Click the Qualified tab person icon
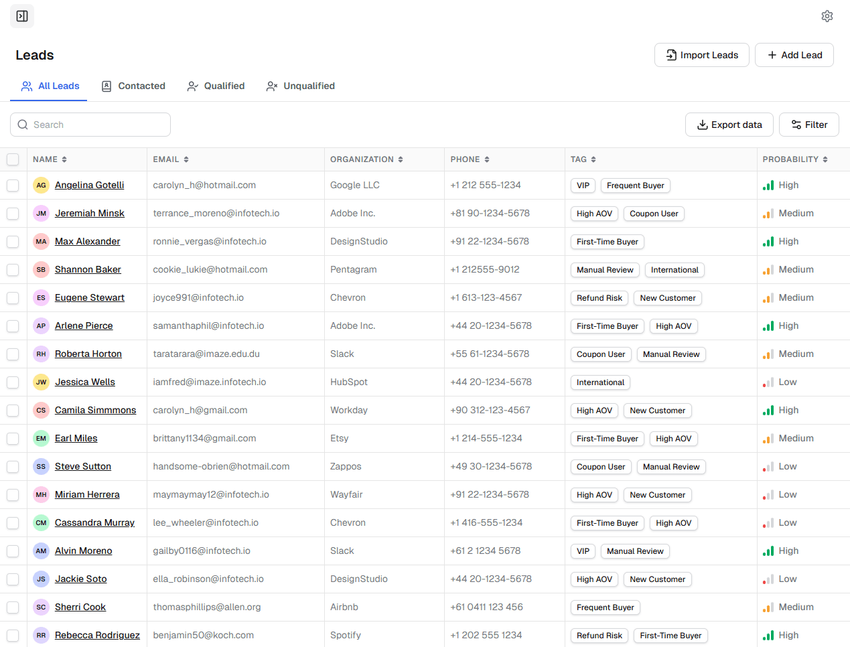This screenshot has height=647, width=850. pos(193,86)
